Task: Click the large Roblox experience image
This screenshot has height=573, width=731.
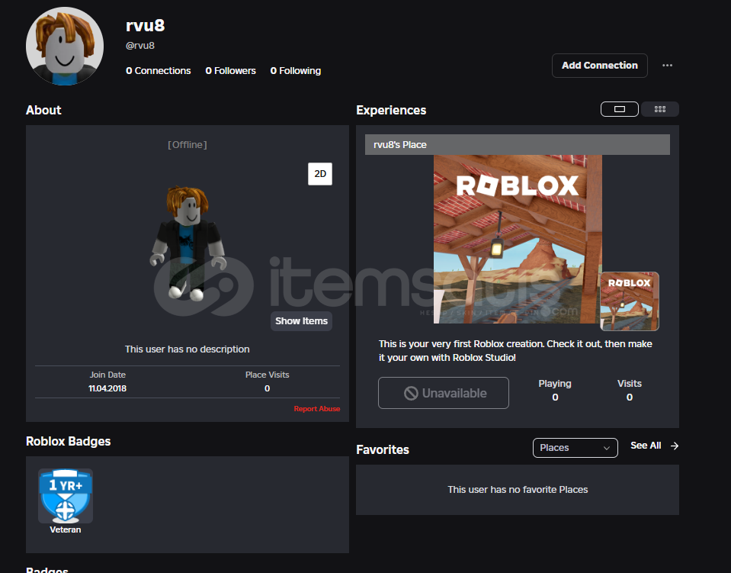Action: point(518,239)
